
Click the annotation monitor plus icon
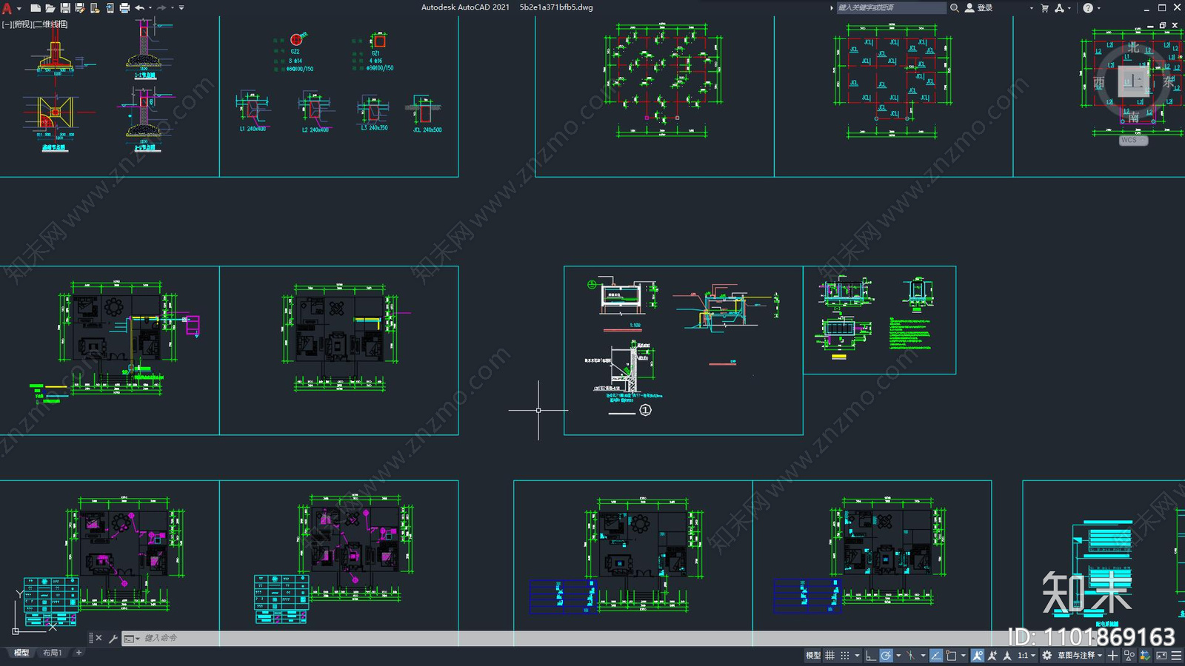1112,656
